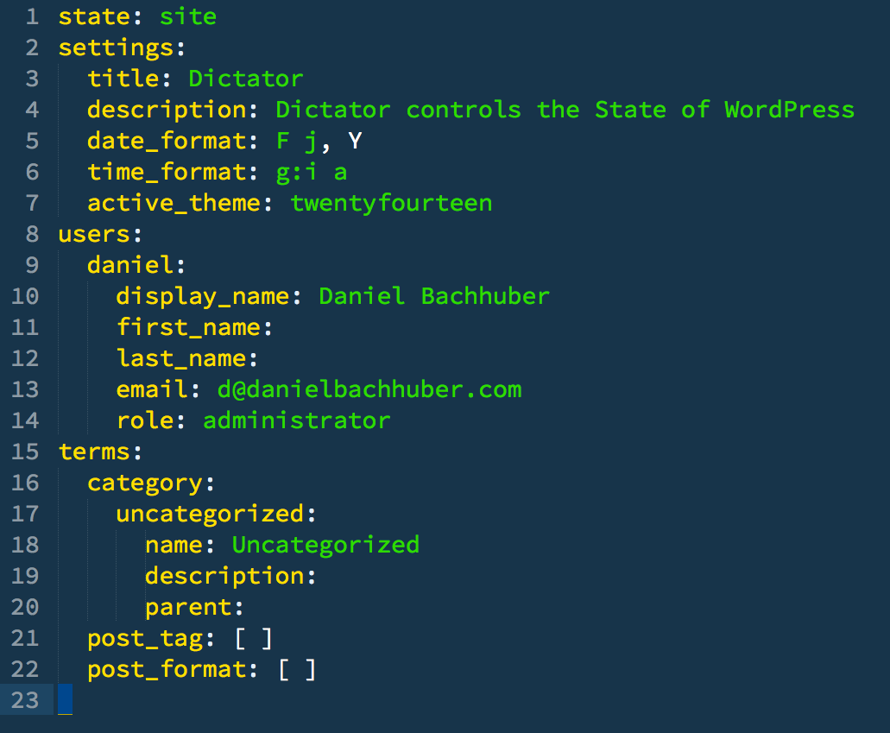Click the empty brackets after post_tag
The image size is (890, 733).
(x=254, y=639)
